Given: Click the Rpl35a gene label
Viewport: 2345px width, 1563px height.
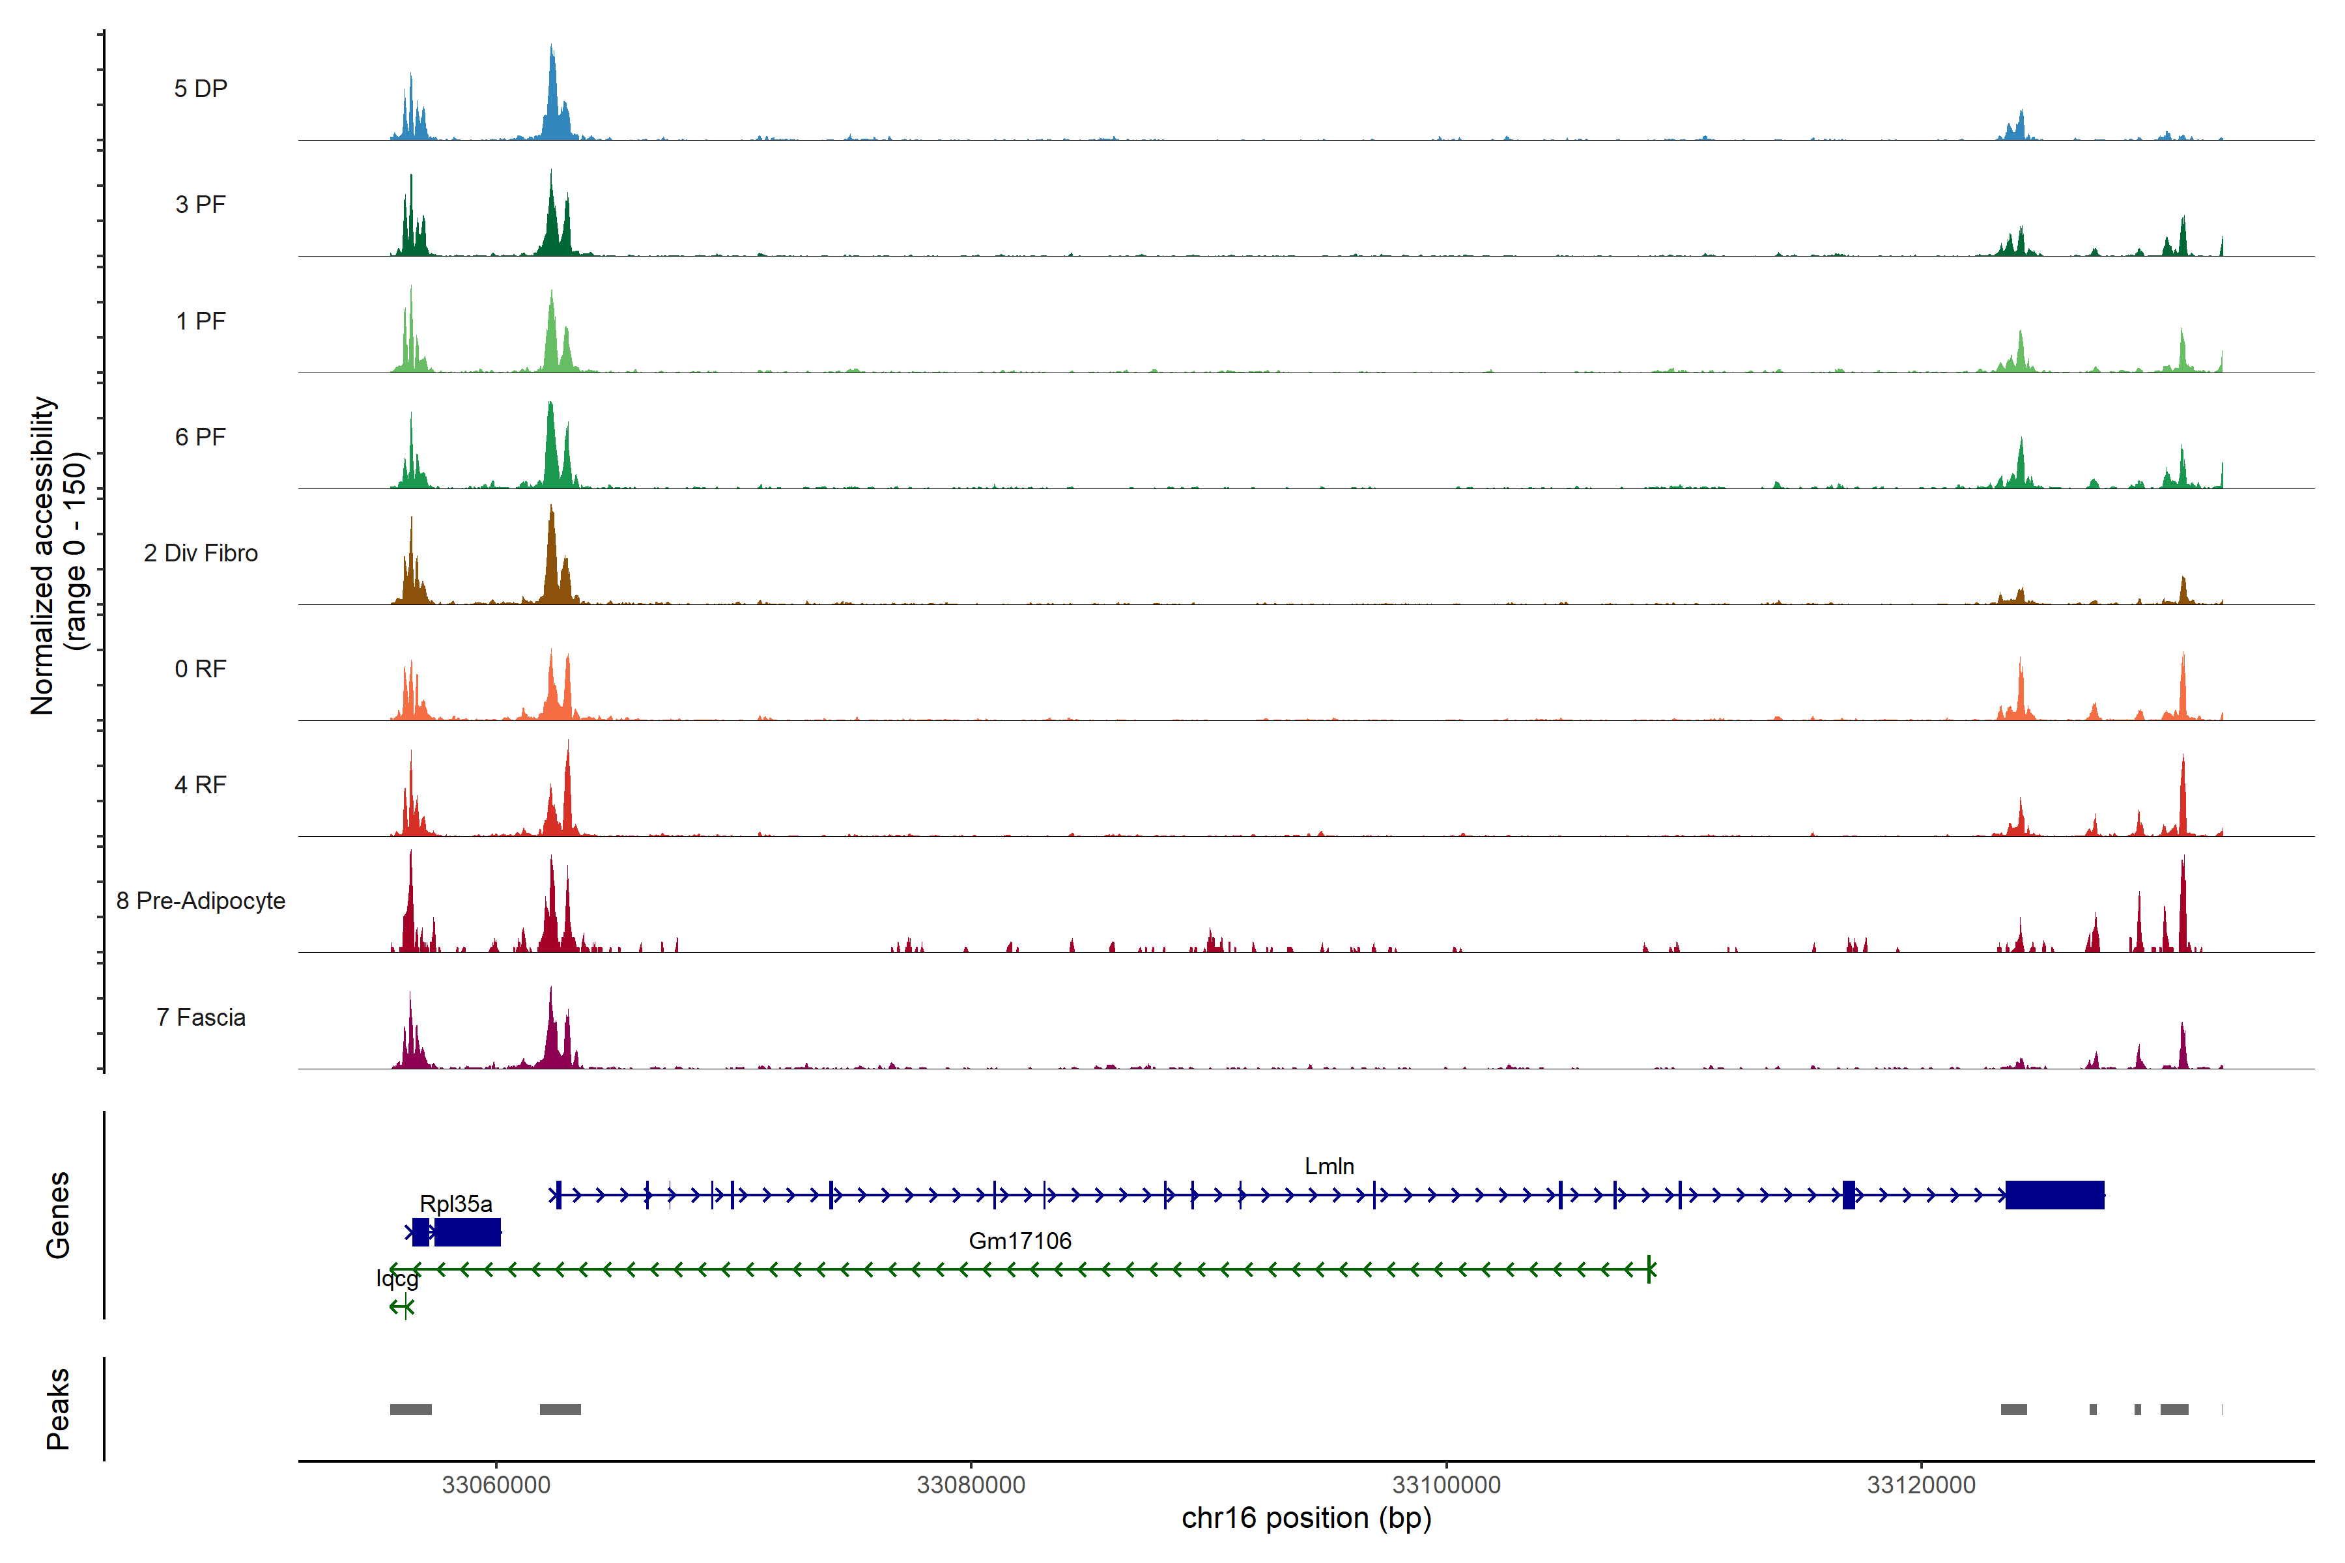Looking at the screenshot, I should (x=455, y=1204).
